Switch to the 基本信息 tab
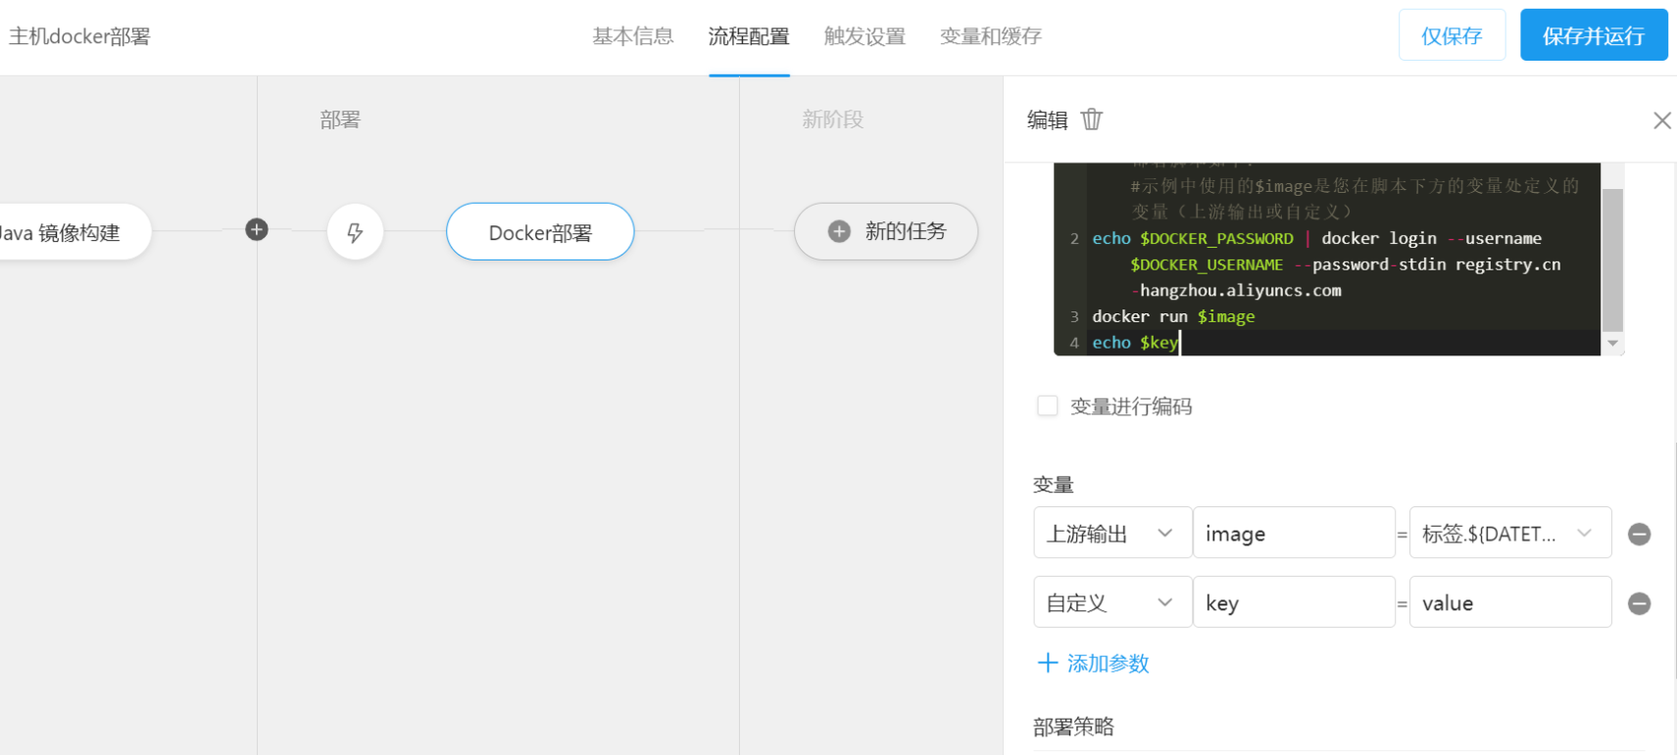This screenshot has width=1677, height=755. click(633, 36)
